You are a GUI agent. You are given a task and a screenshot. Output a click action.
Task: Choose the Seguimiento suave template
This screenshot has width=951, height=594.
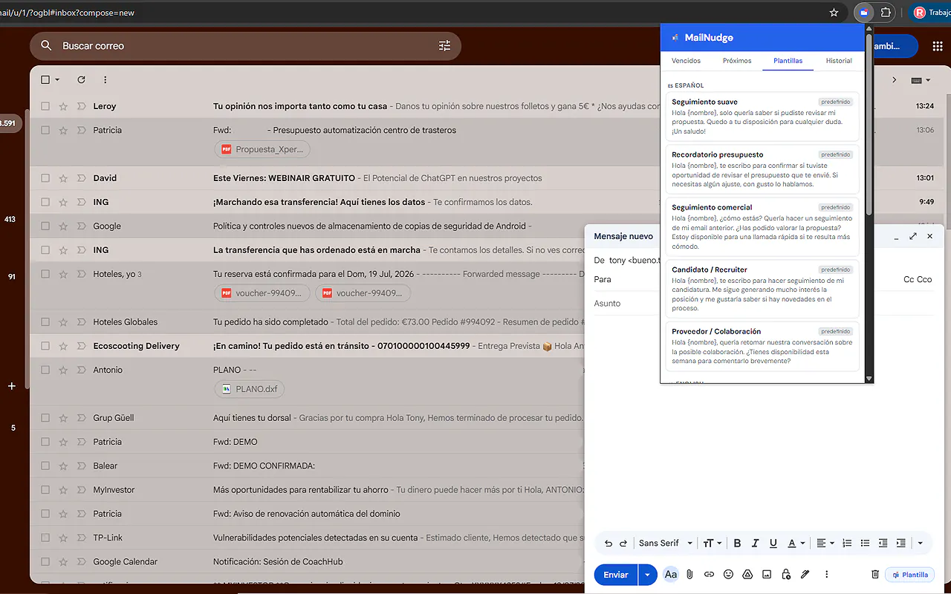coord(762,117)
